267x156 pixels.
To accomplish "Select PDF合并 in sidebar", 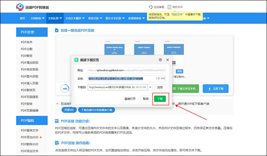I will pyautogui.click(x=27, y=42).
